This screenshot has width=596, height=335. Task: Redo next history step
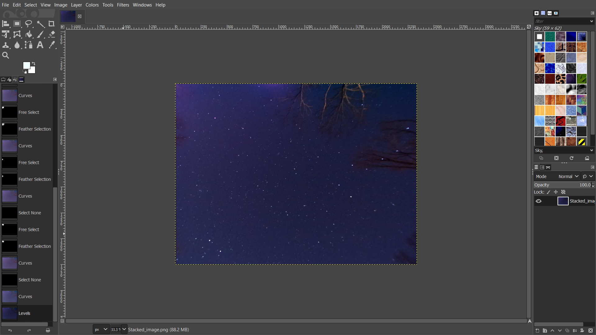pos(29,331)
